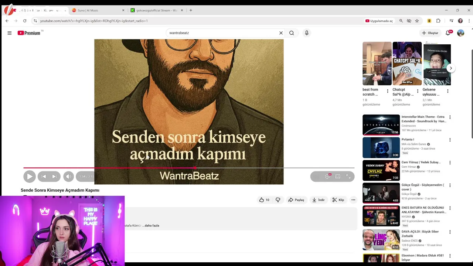Open the Extensions puzzle menu
Viewport: 473px width, 266px height.
click(x=438, y=21)
